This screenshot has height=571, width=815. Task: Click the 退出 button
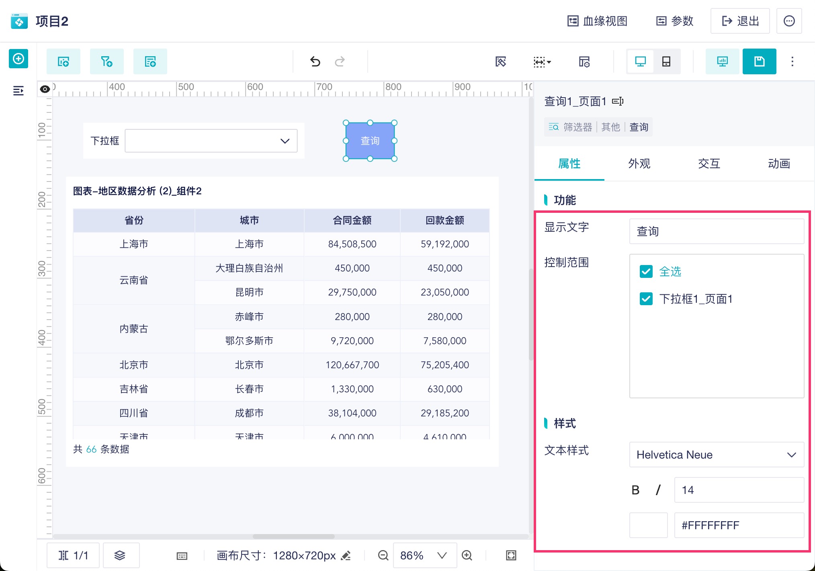(x=740, y=21)
